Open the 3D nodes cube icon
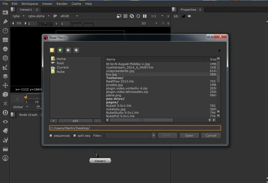 coord(5,94)
